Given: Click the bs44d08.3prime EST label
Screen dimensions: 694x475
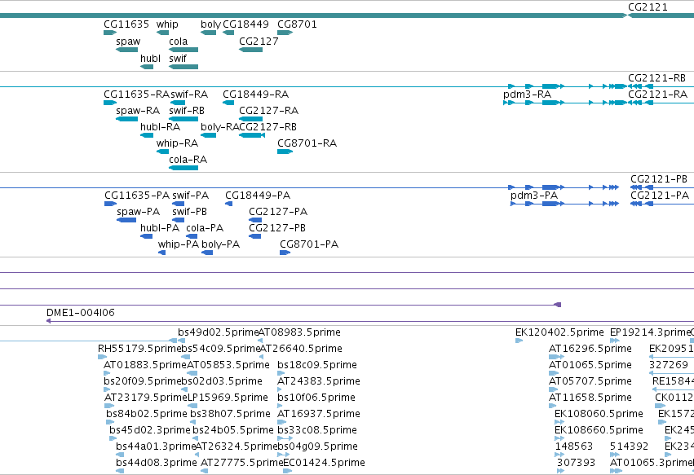Looking at the screenshot, I should point(157,463).
